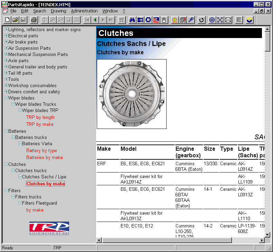The image size is (273, 252).
Task: Open the TRP by make link
Action: [40, 124]
